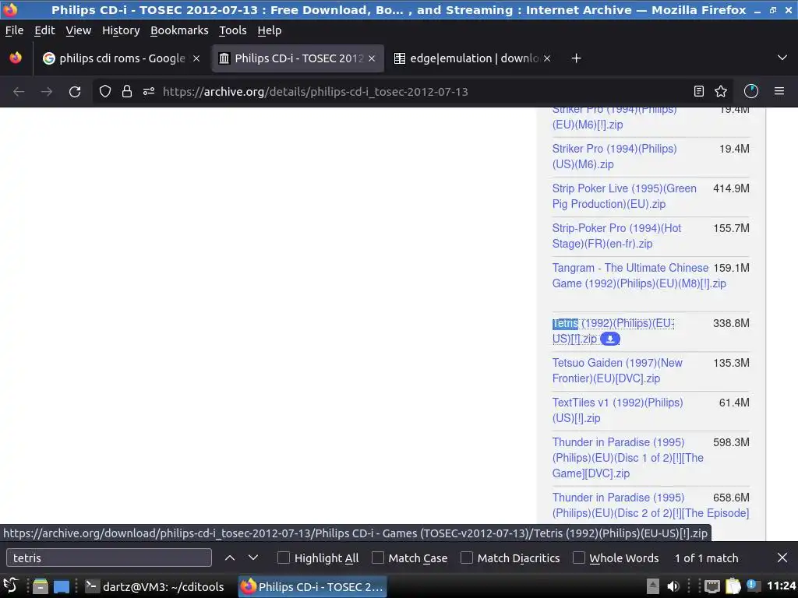Bookmark this page with the star icon
Viewport: 798px width, 598px height.
tap(721, 91)
